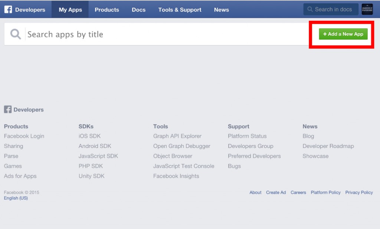Open the Unity SDK link
Screen dimensions: 380x229
pos(91,176)
